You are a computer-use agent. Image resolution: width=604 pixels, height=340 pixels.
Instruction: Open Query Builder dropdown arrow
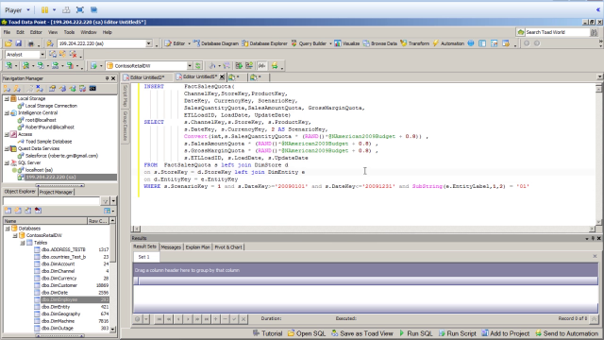coord(330,43)
